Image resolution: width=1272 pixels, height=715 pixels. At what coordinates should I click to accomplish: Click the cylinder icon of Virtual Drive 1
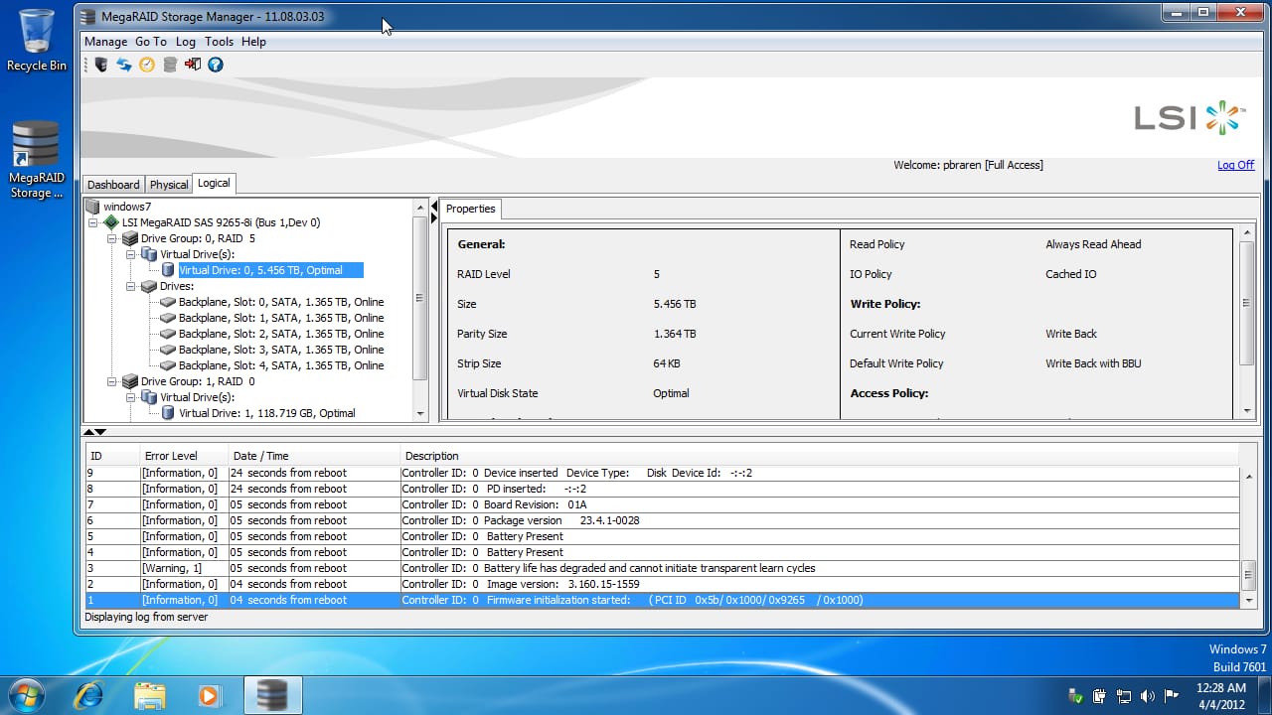coord(168,413)
